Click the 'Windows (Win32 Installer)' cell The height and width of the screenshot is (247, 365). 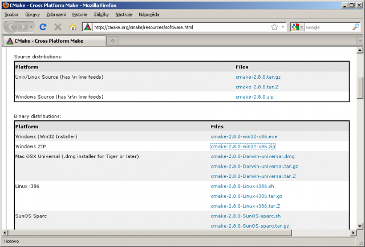tap(46, 137)
